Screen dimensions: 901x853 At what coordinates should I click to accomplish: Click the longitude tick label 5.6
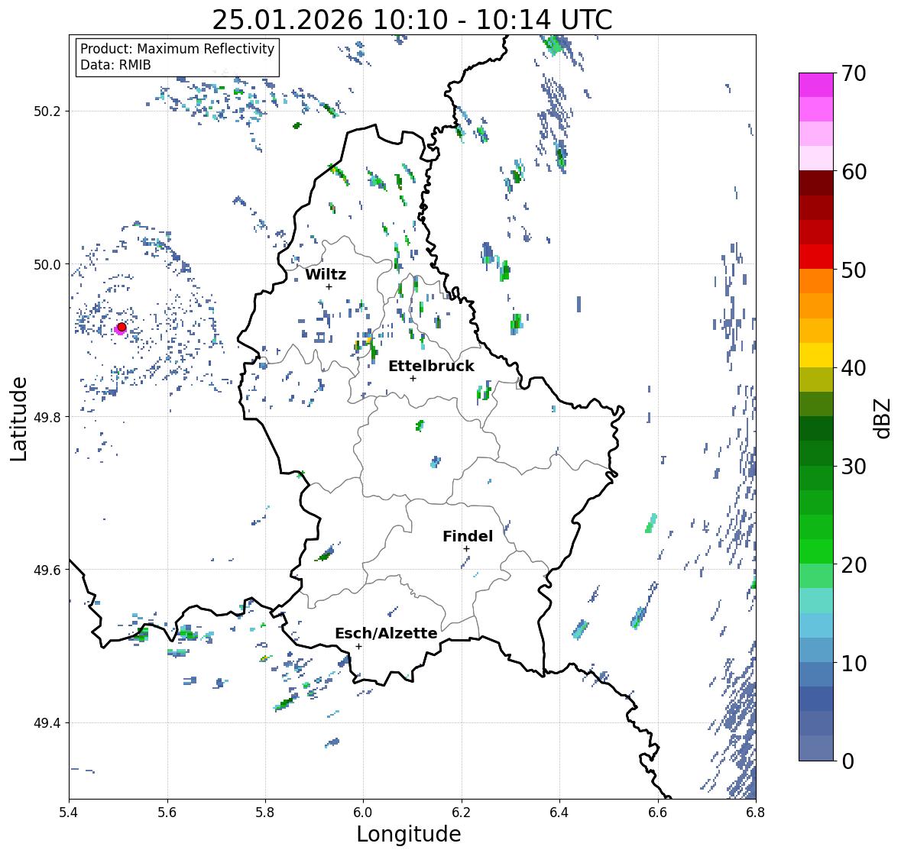coord(167,812)
